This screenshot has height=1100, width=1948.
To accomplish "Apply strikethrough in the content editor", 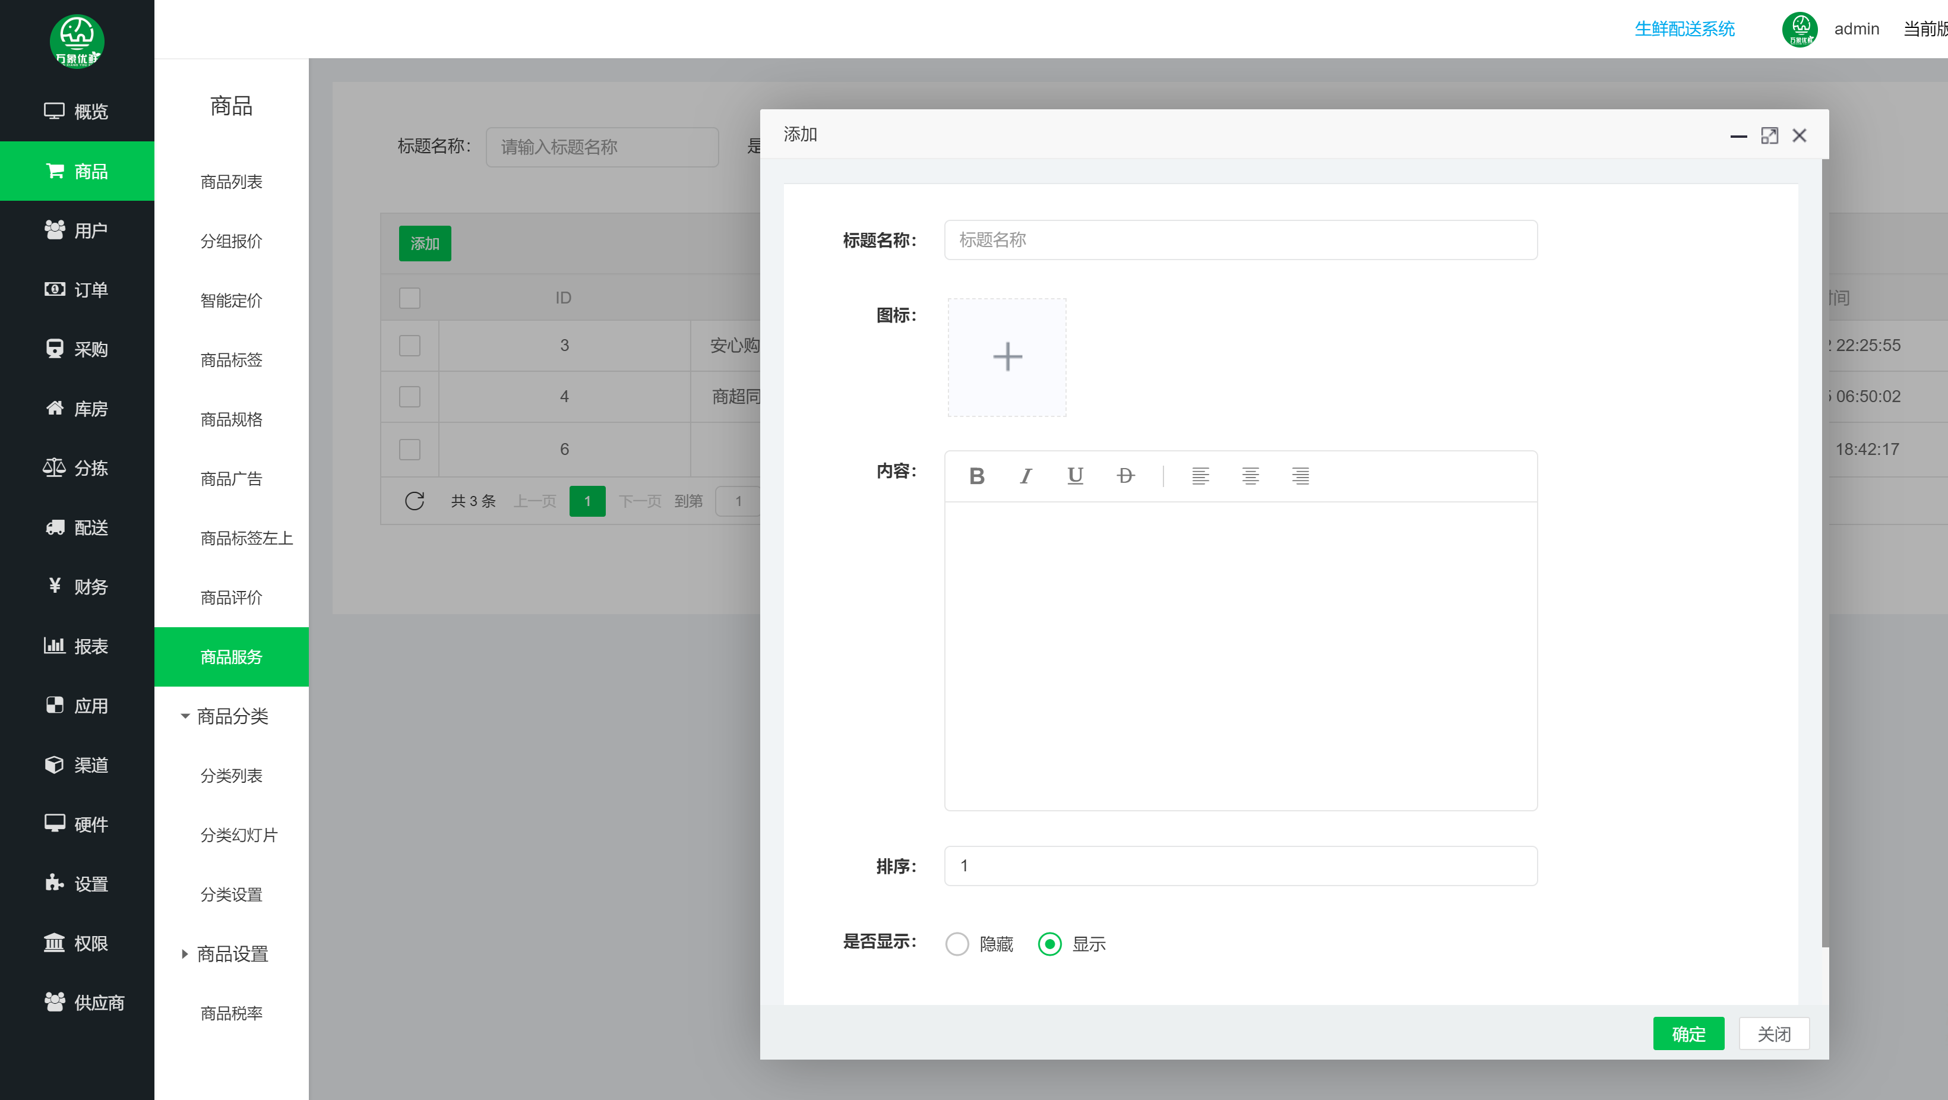I will click(1125, 476).
